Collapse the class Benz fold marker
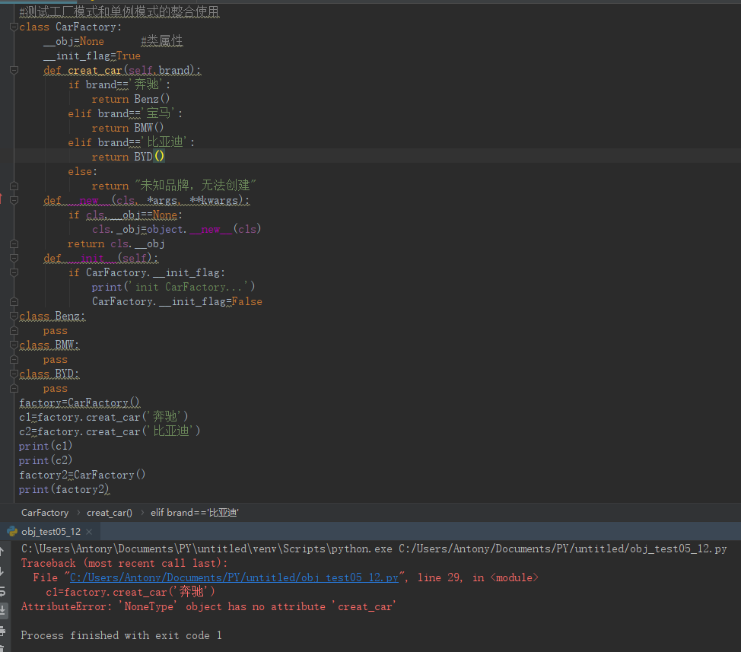The image size is (741, 652). click(x=14, y=316)
